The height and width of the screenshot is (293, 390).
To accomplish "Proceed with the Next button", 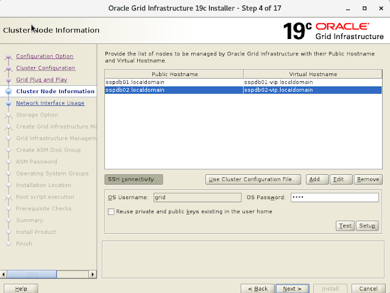I will 292,289.
